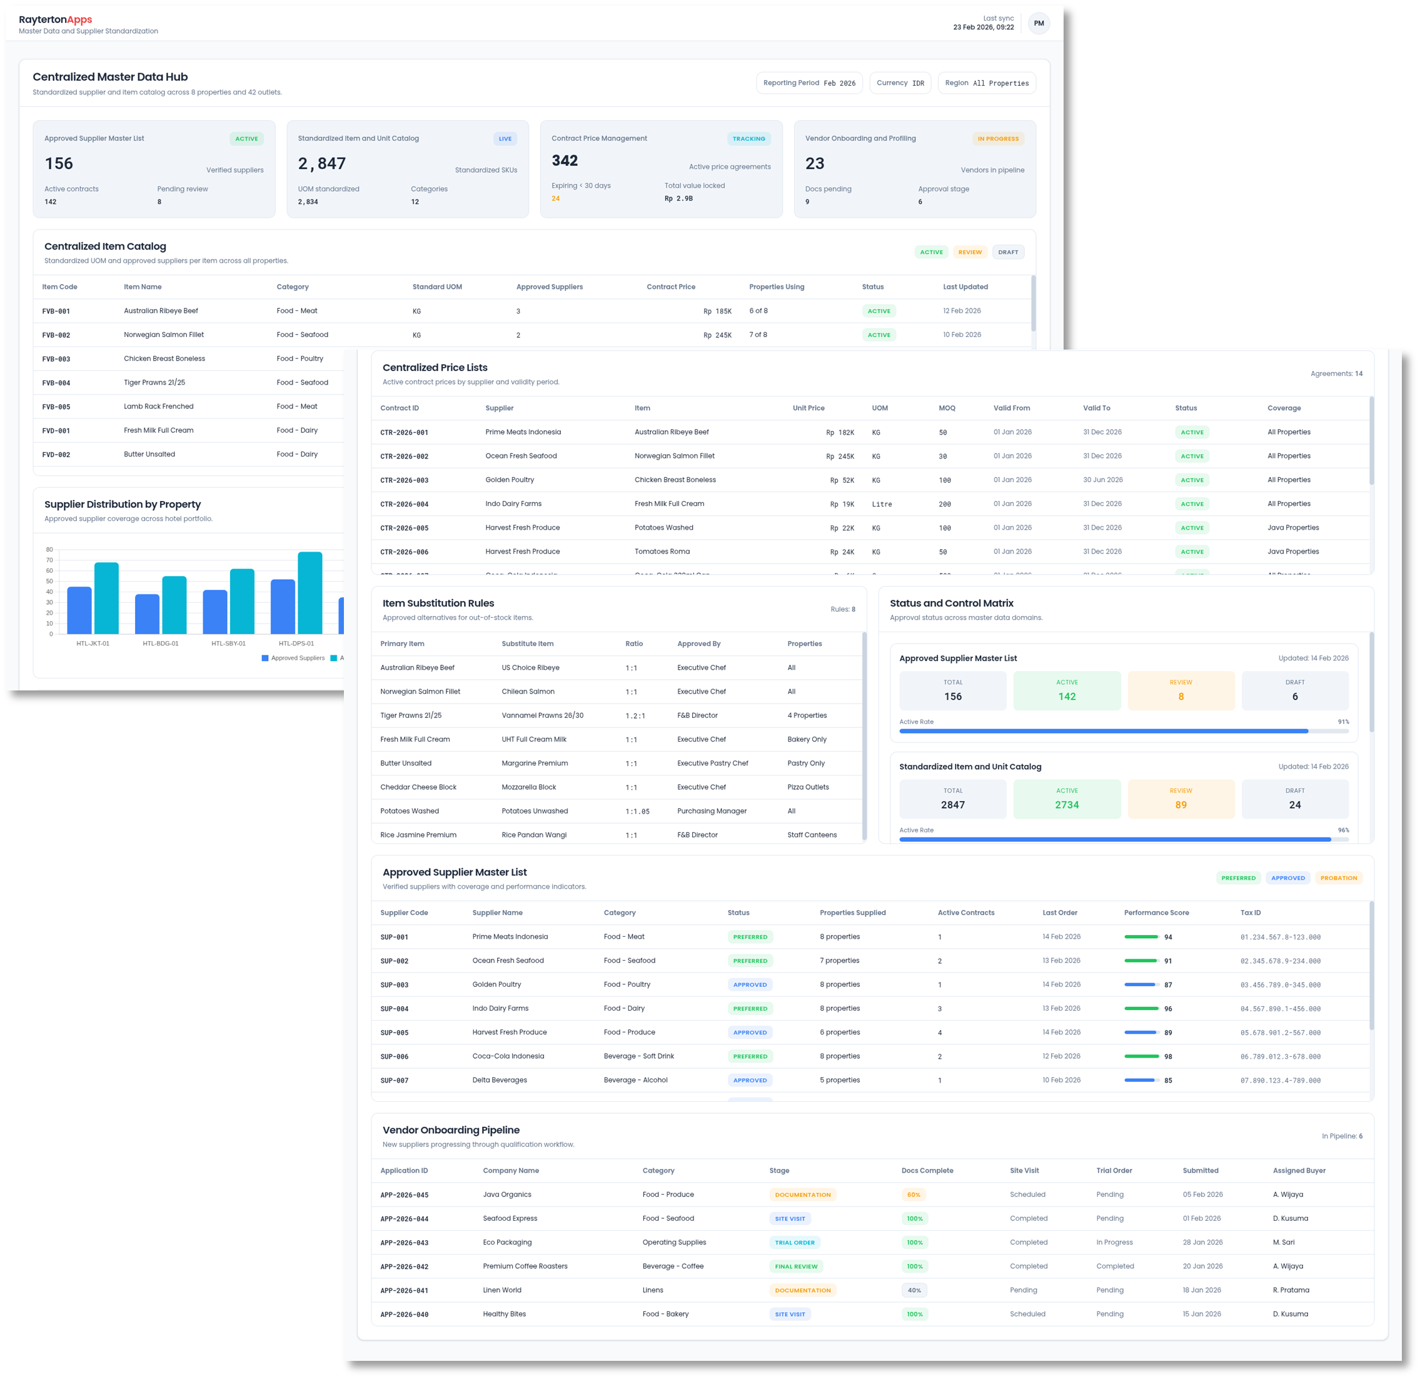1420x1379 pixels.
Task: Click the ACTIVE badge on Approved Supplier Master List card
Action: pyautogui.click(x=246, y=138)
